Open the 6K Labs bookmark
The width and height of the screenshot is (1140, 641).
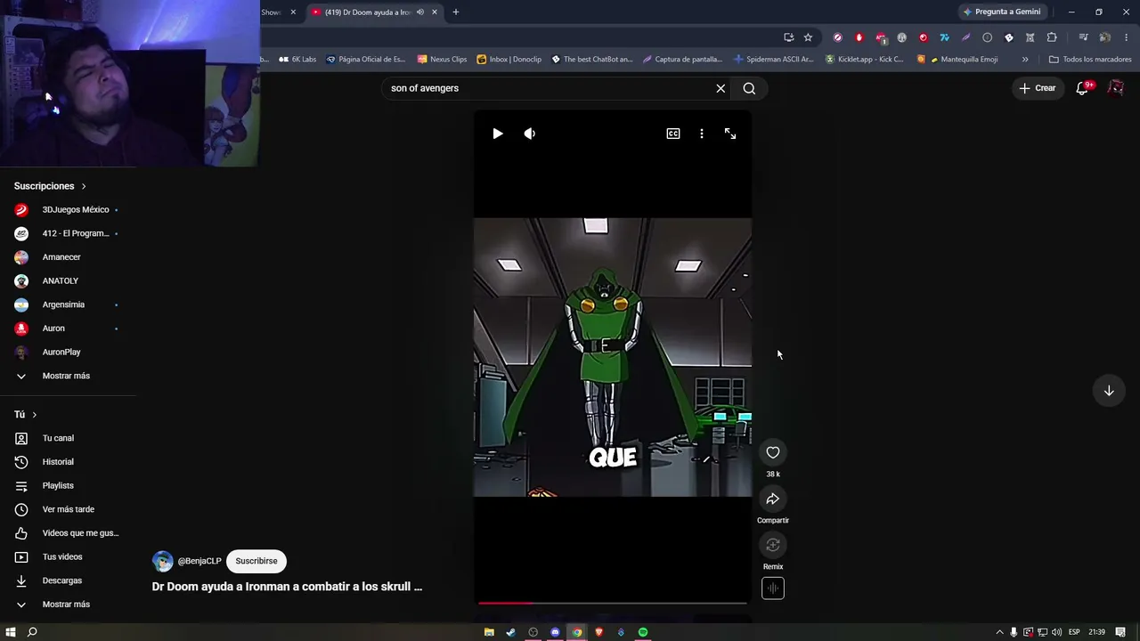pyautogui.click(x=297, y=60)
